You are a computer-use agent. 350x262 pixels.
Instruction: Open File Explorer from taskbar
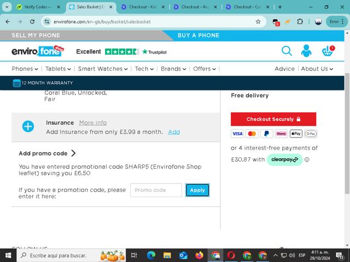(167, 255)
